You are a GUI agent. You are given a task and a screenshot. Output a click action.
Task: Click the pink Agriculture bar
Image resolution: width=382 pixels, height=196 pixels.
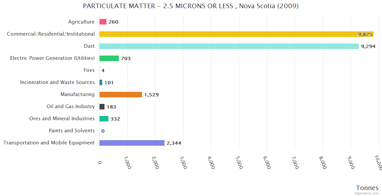pyautogui.click(x=103, y=22)
